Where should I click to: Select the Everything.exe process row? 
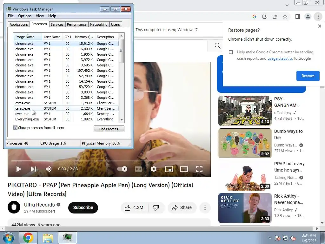(x=66, y=119)
